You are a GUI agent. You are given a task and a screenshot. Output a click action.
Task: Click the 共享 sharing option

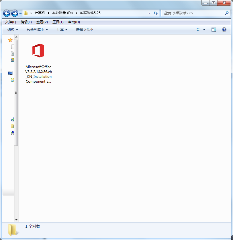tap(60, 30)
